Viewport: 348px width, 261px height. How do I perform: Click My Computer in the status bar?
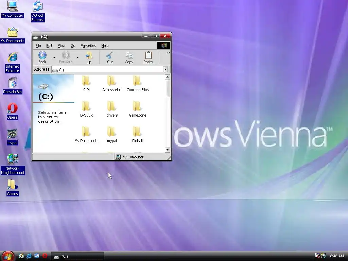click(130, 157)
